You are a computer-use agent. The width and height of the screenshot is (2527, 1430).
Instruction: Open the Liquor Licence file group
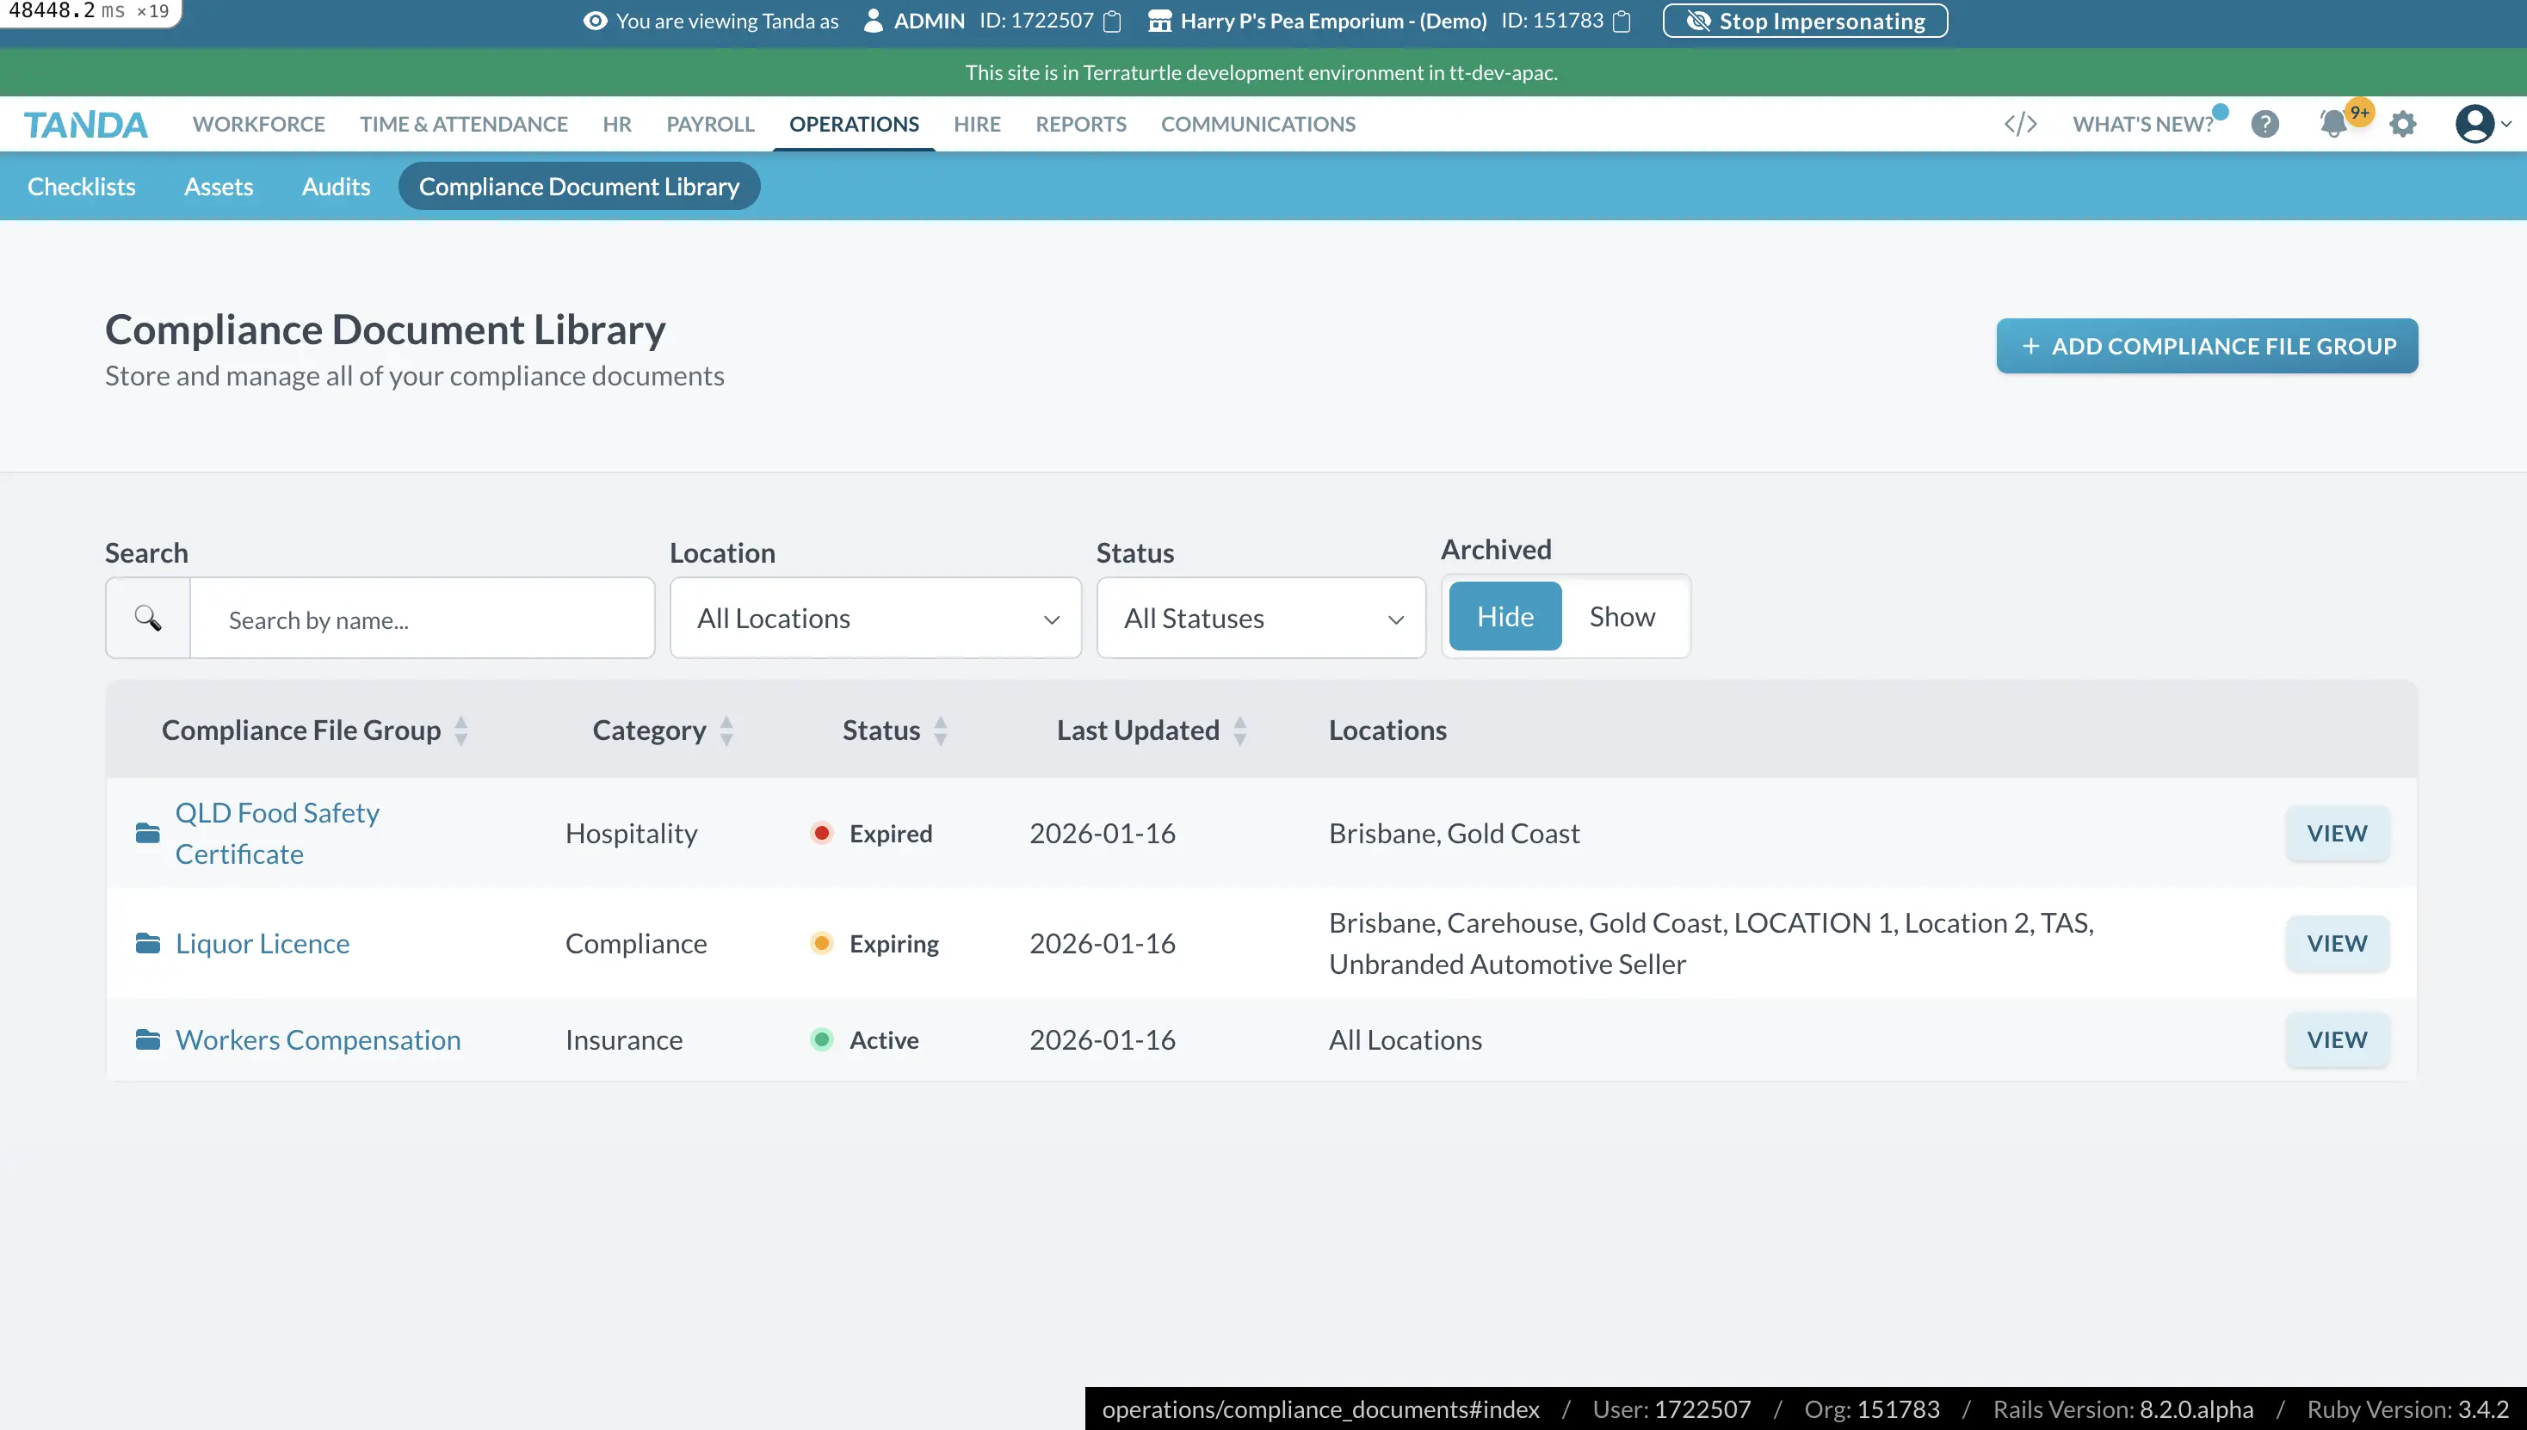(x=262, y=942)
